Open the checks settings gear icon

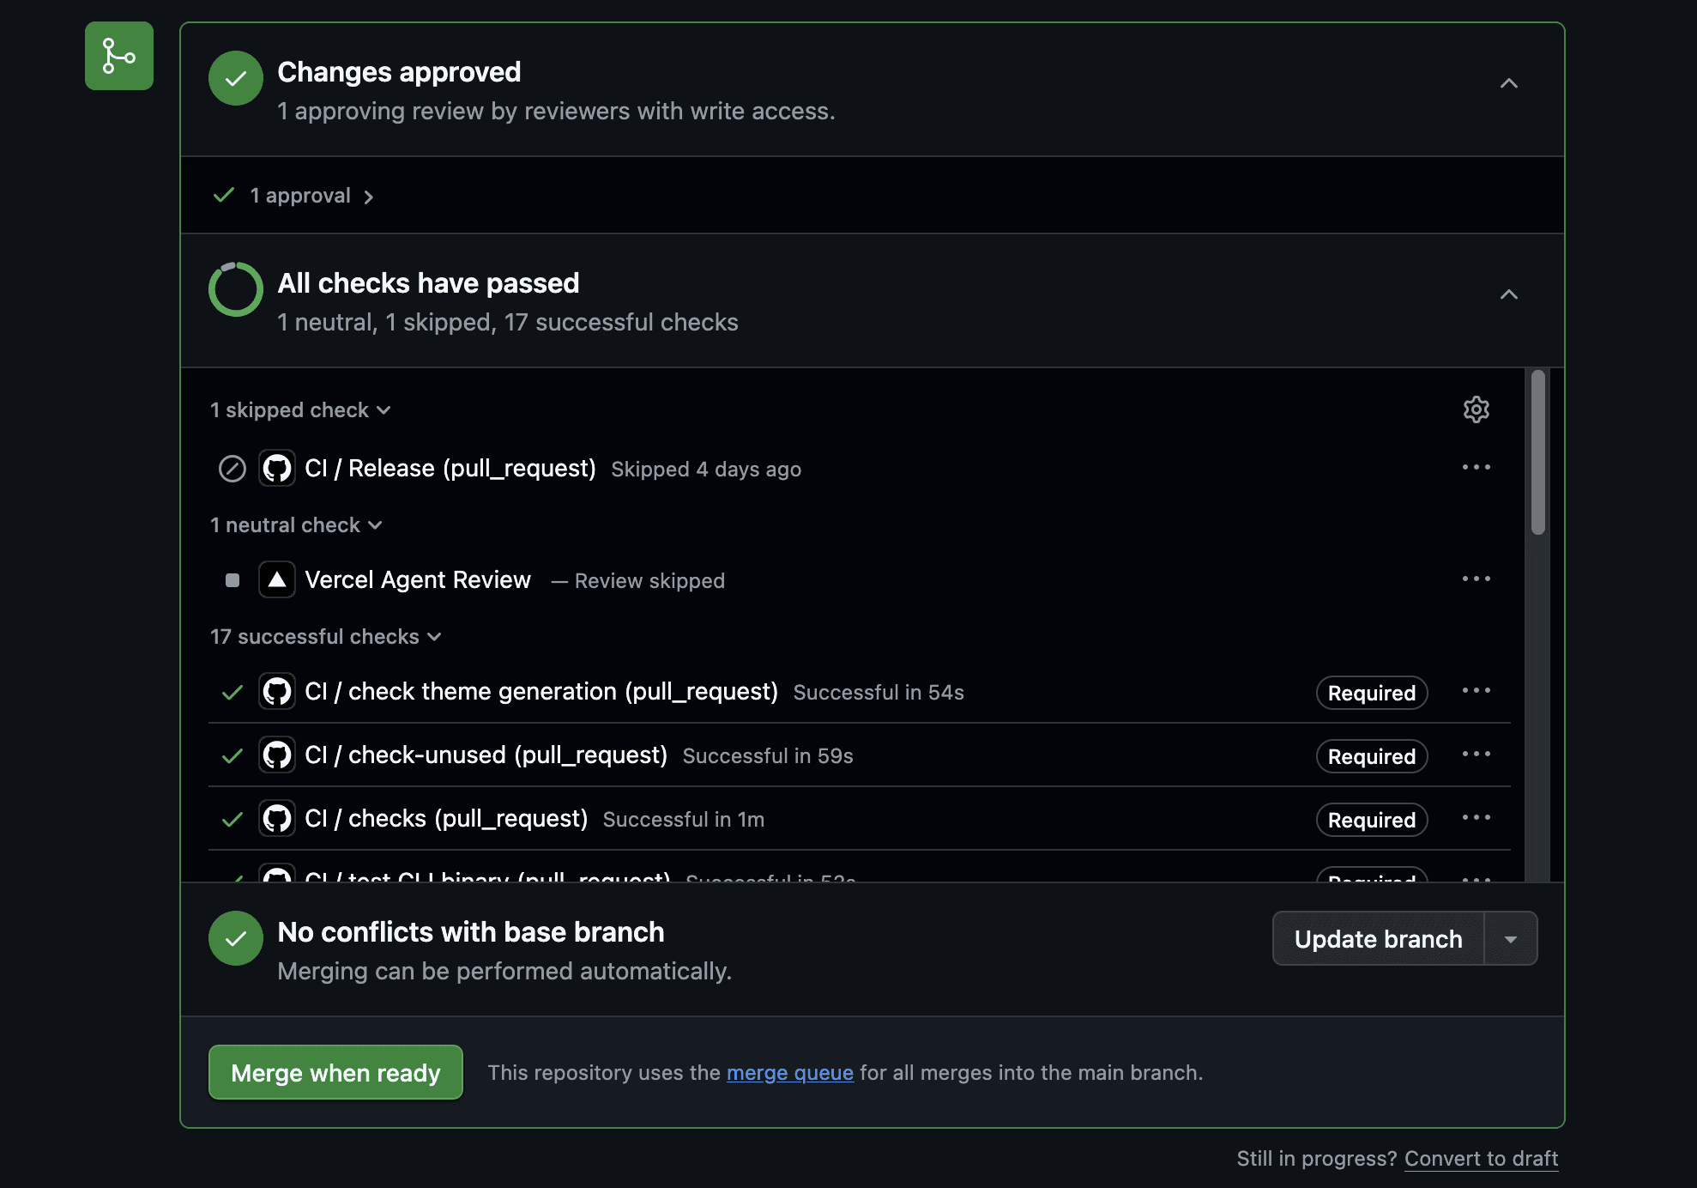1476,409
